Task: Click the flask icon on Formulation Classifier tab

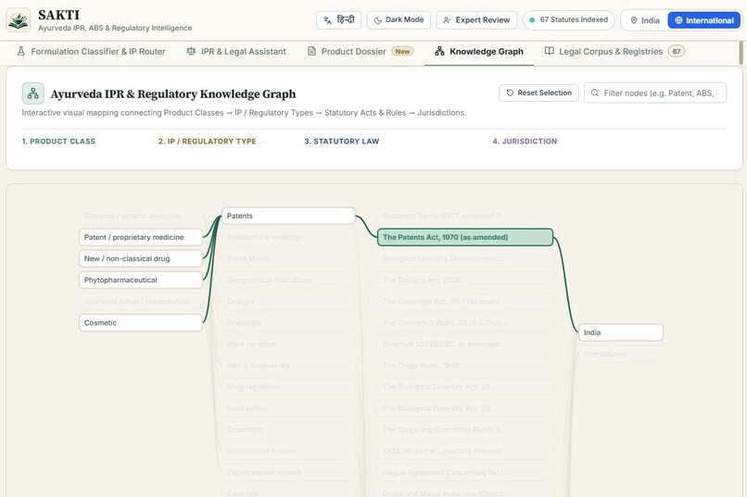Action: [21, 51]
